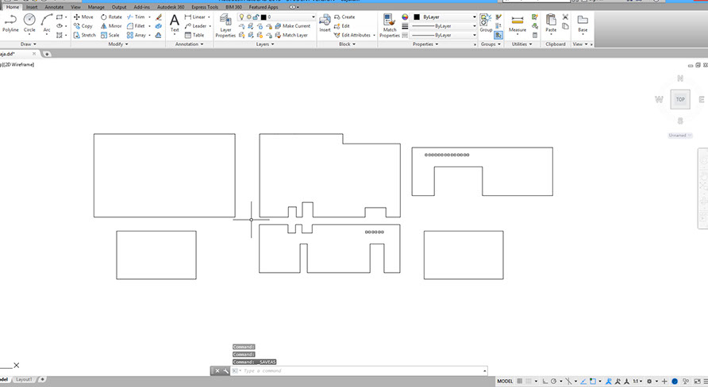Select the Arc tool
708x387 pixels.
47,22
